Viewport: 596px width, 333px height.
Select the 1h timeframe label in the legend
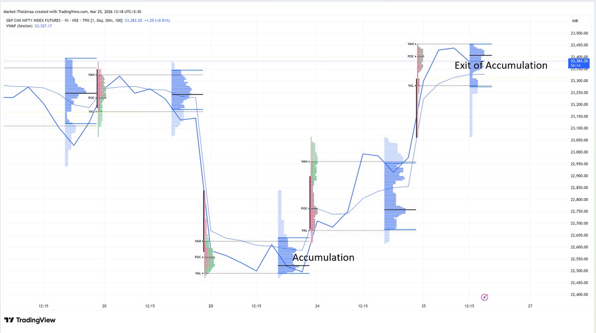(66, 21)
